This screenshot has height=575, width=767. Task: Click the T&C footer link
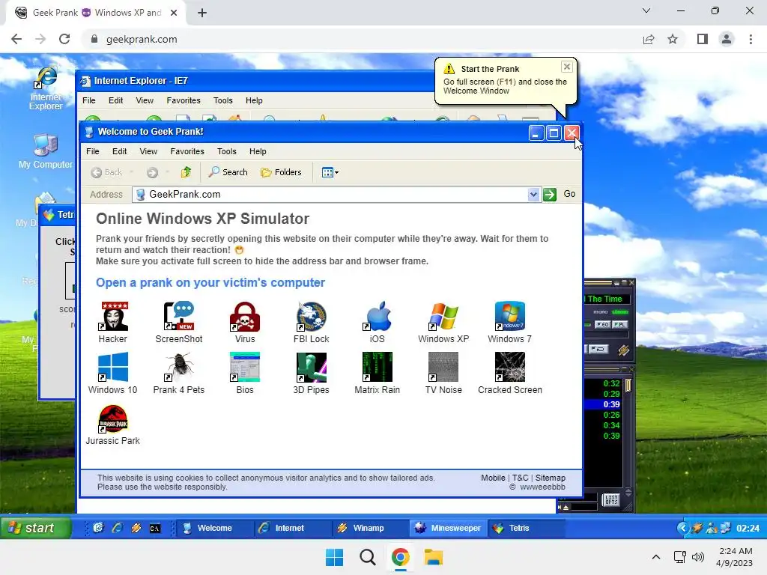tap(520, 478)
